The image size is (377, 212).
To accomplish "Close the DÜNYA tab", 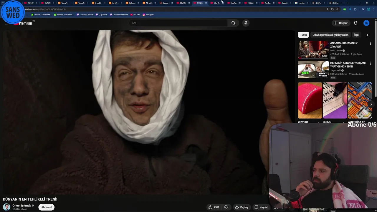I will 206,3.
